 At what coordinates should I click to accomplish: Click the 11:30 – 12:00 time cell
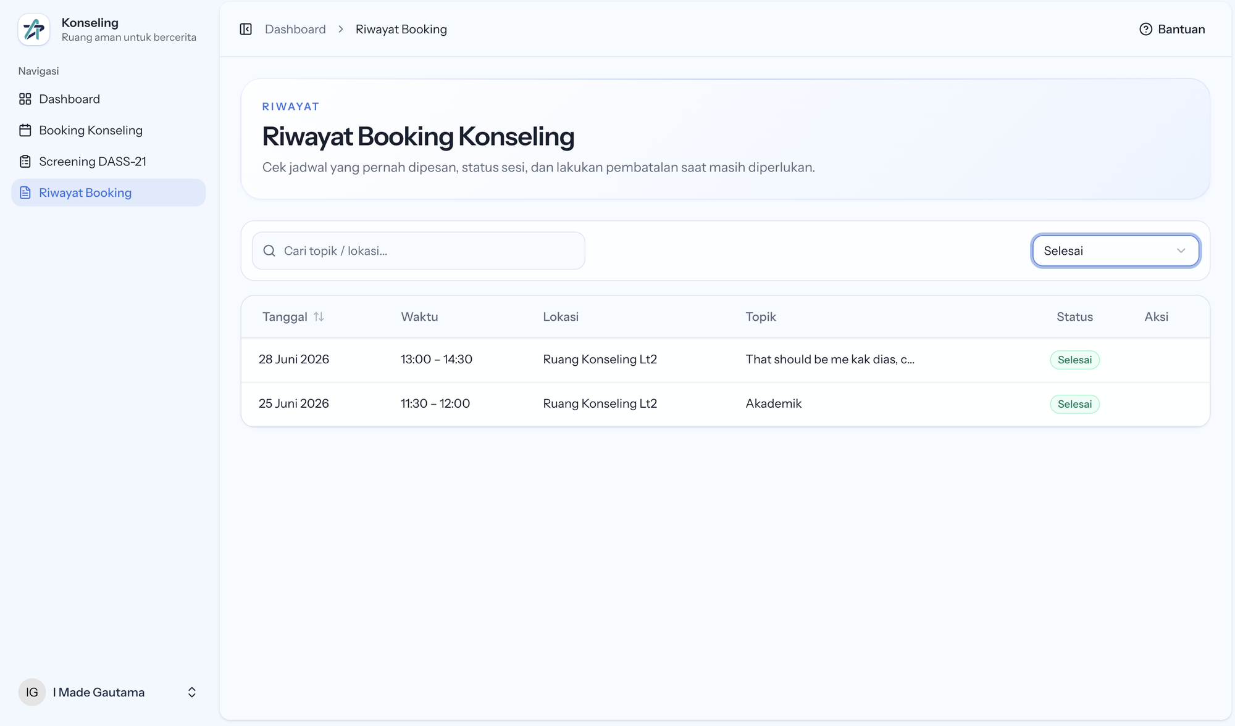[x=435, y=403]
